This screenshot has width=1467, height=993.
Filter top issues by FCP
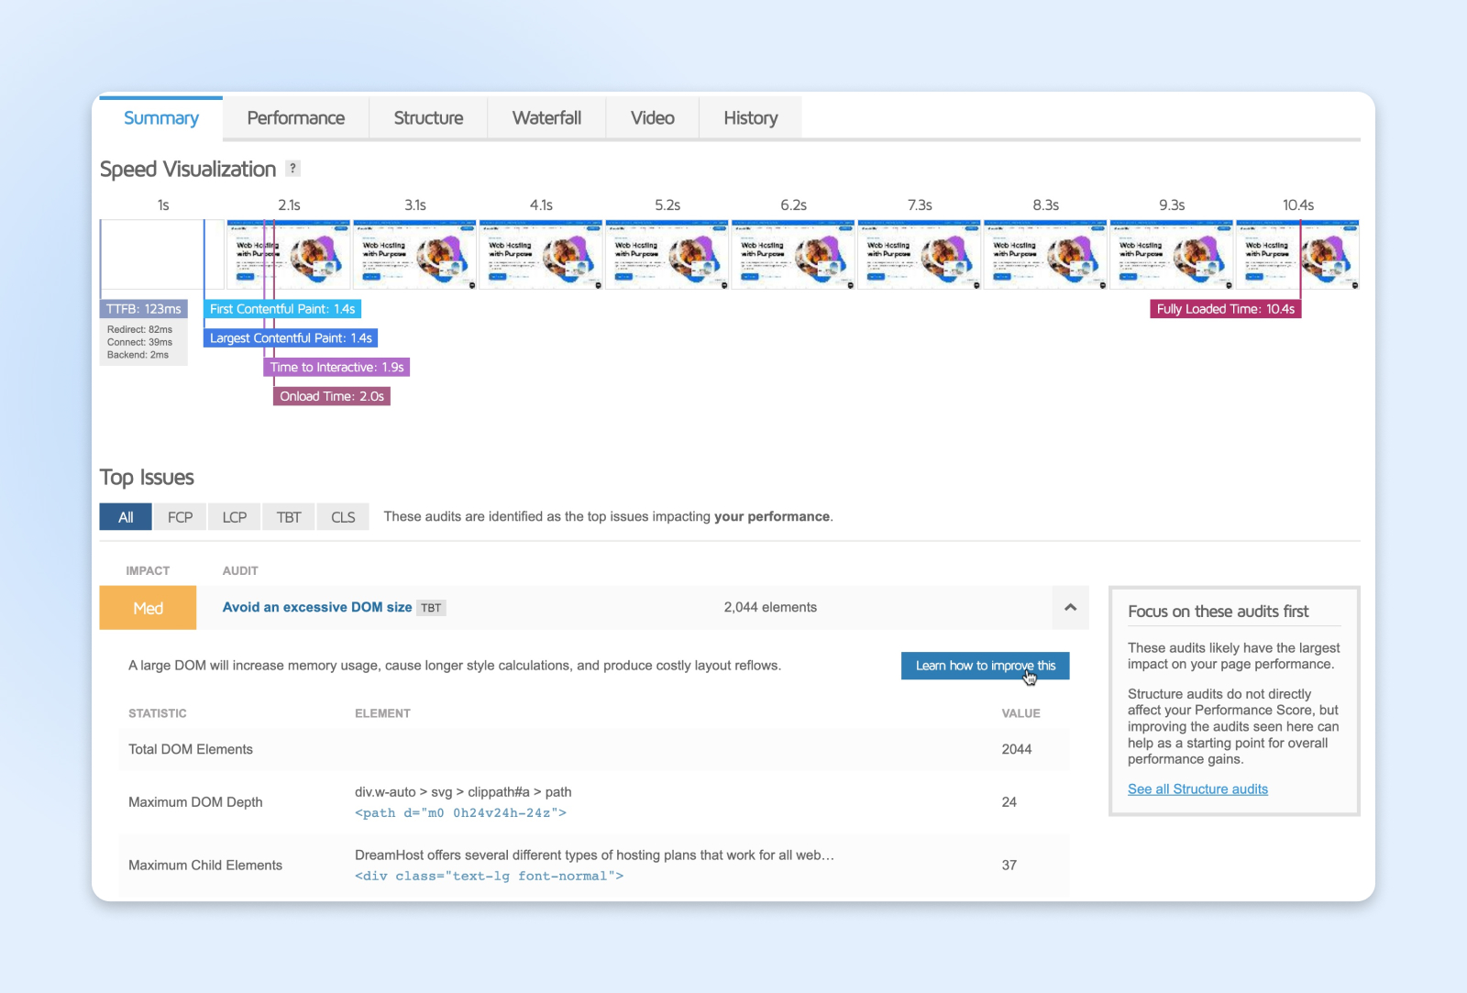180,517
